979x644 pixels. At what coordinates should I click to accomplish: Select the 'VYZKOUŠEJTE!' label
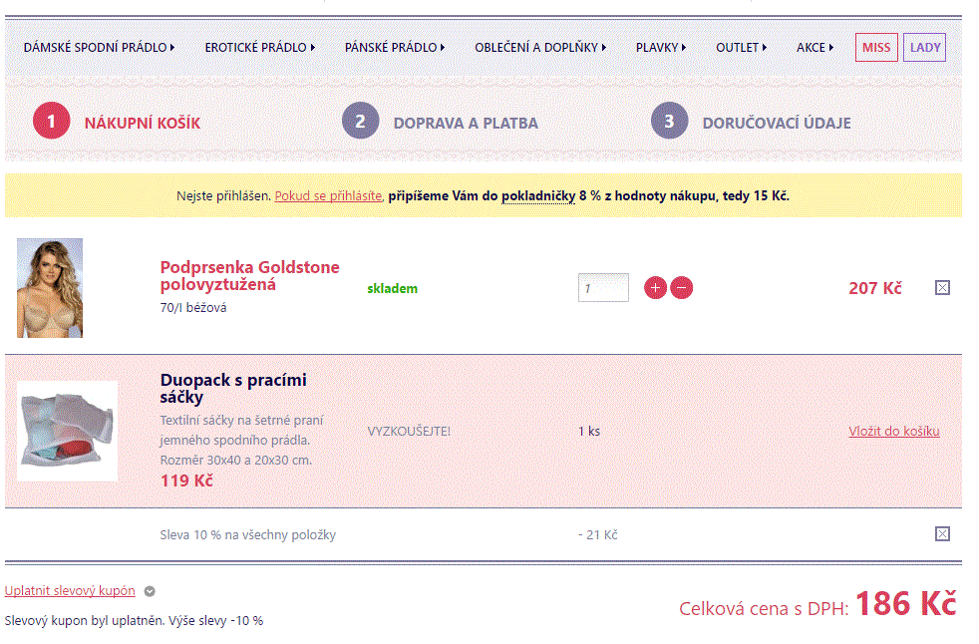coord(409,431)
